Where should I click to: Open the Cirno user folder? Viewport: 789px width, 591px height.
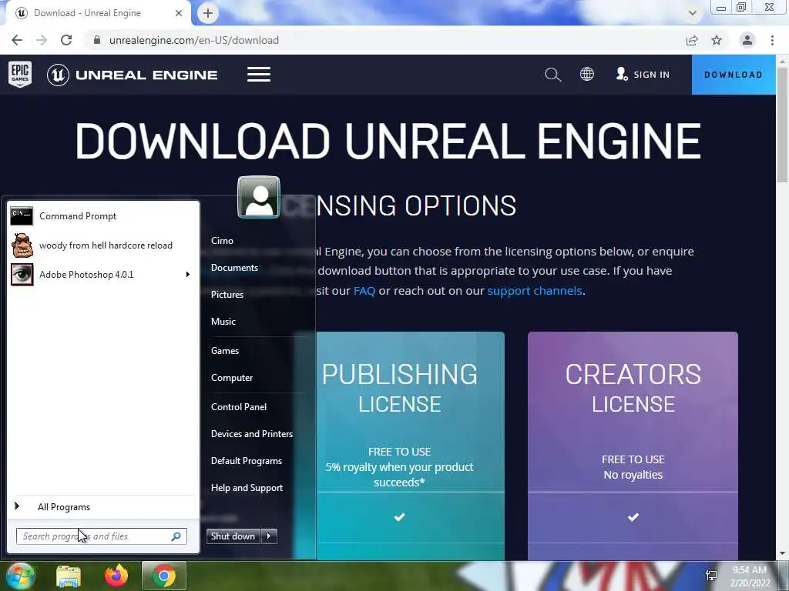[x=223, y=241]
